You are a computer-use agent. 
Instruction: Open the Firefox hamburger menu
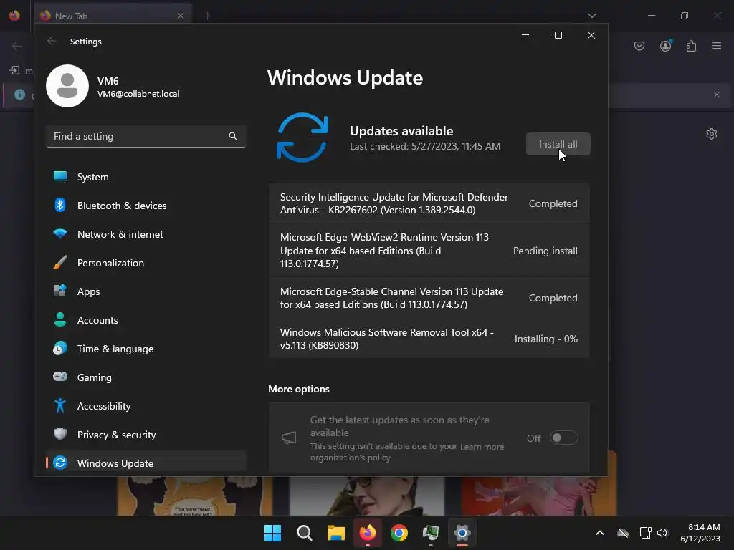(x=717, y=46)
